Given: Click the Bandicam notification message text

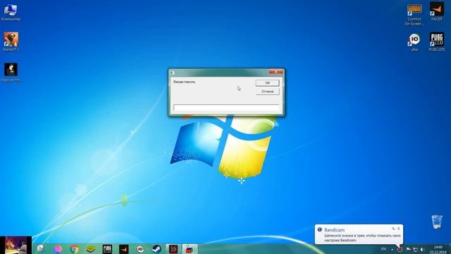Looking at the screenshot, I should (362, 238).
